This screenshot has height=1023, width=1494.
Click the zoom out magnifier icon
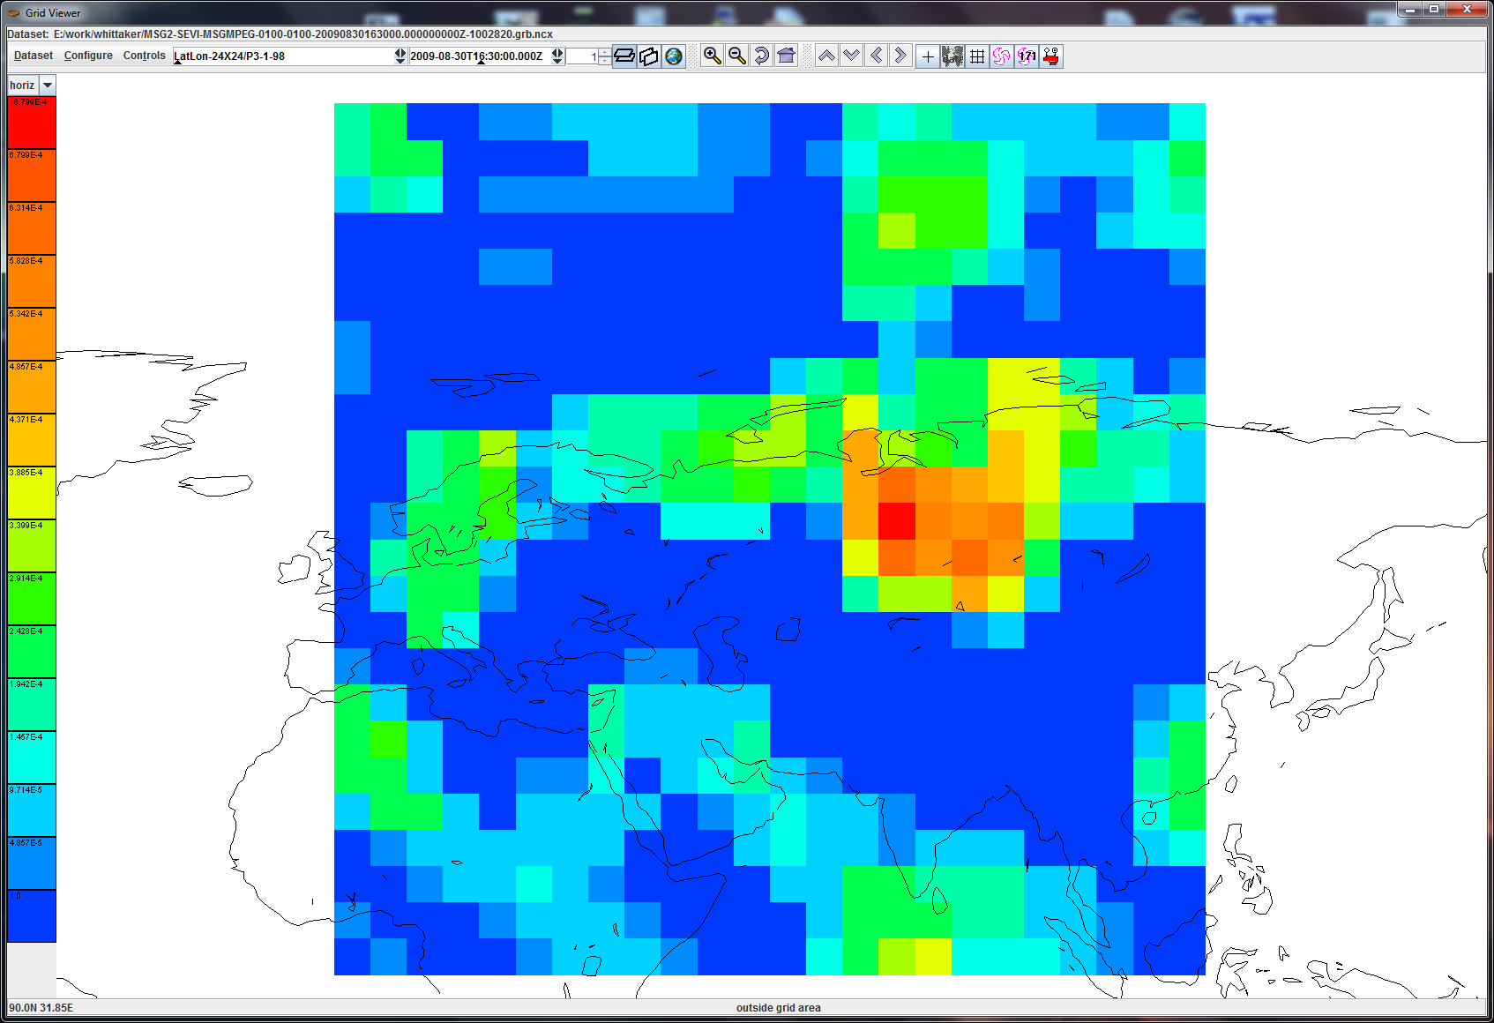click(x=736, y=56)
